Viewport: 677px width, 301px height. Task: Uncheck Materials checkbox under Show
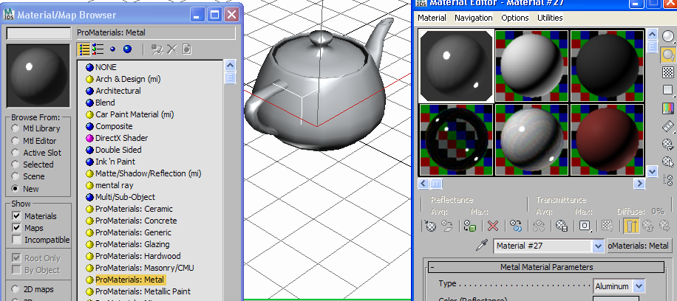[x=16, y=215]
